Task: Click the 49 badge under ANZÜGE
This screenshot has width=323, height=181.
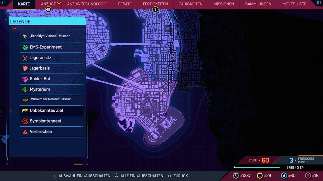Action: (x=48, y=9)
